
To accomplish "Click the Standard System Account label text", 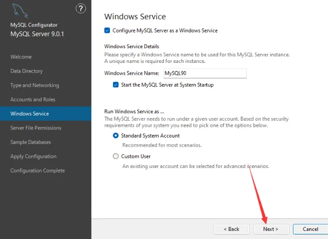I will click(x=151, y=135).
